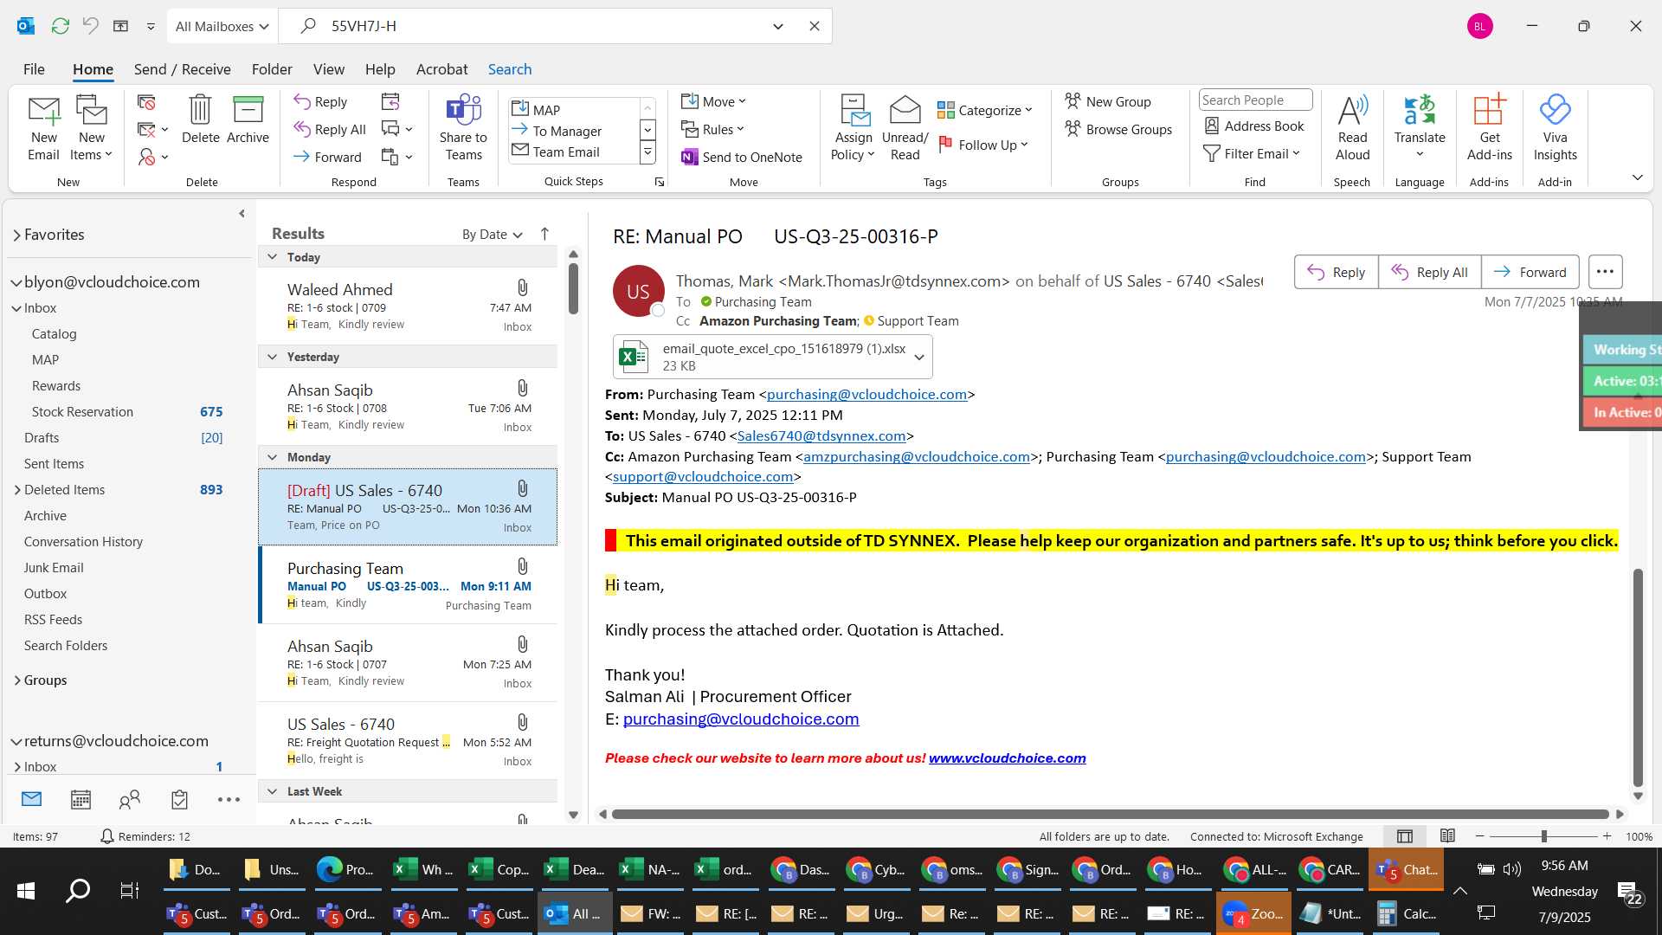Open All Mailboxes scope dropdown
The image size is (1662, 935).
[x=222, y=26]
